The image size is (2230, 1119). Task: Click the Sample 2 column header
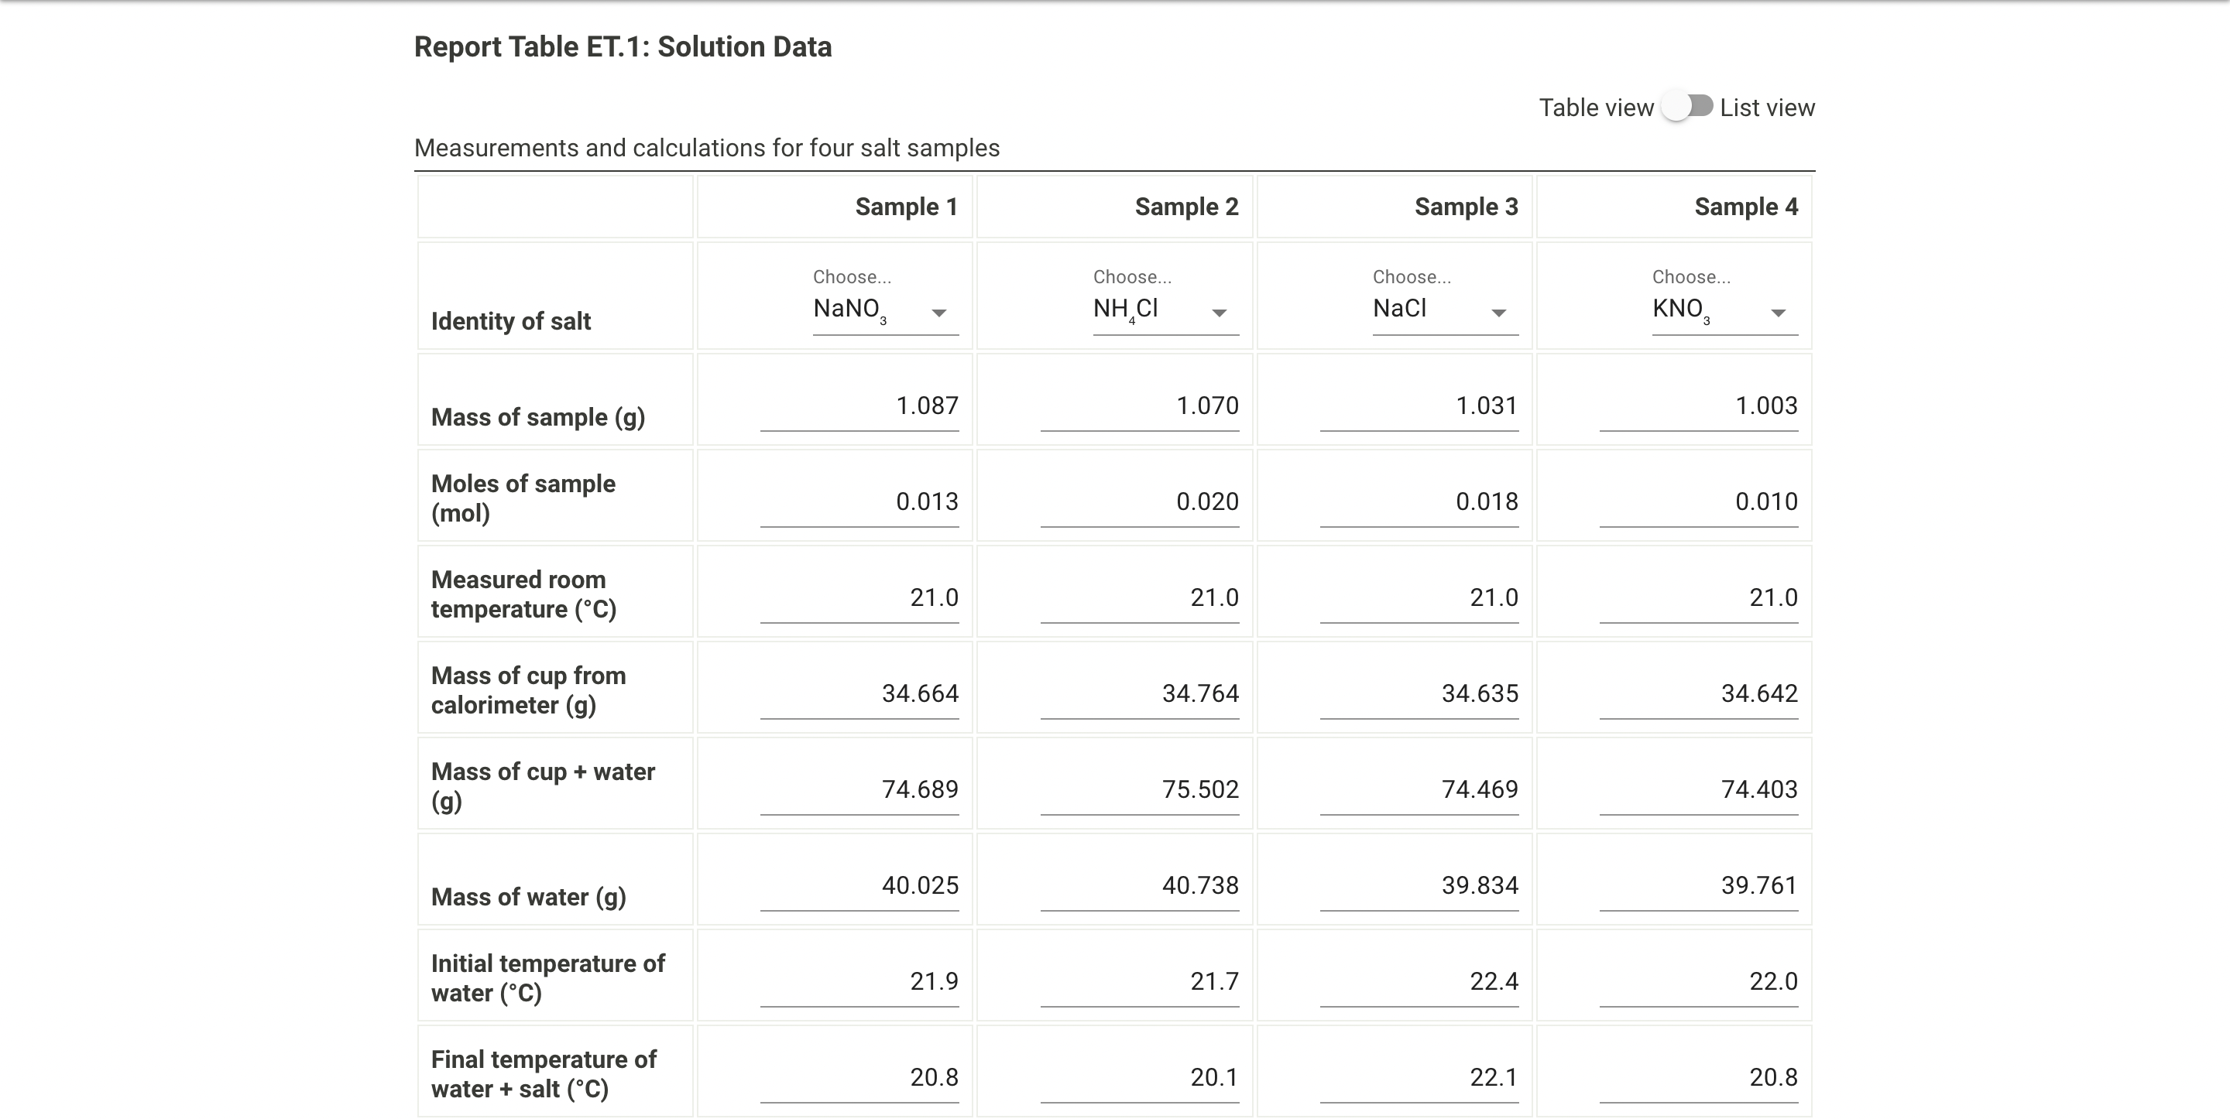tap(1187, 206)
